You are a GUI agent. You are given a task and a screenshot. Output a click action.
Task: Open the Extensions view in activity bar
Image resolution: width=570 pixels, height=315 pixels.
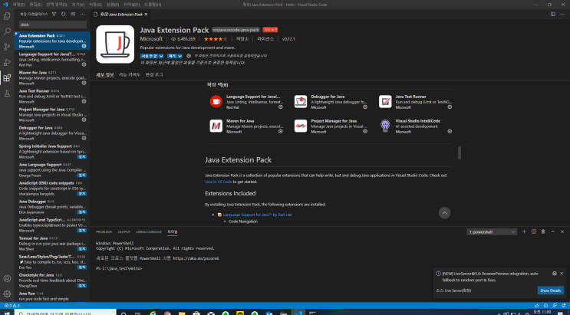pos(7,77)
